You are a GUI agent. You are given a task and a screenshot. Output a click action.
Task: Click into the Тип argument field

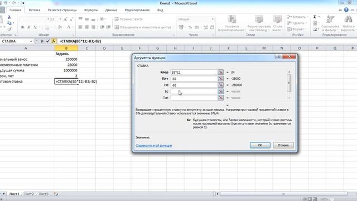pos(194,98)
